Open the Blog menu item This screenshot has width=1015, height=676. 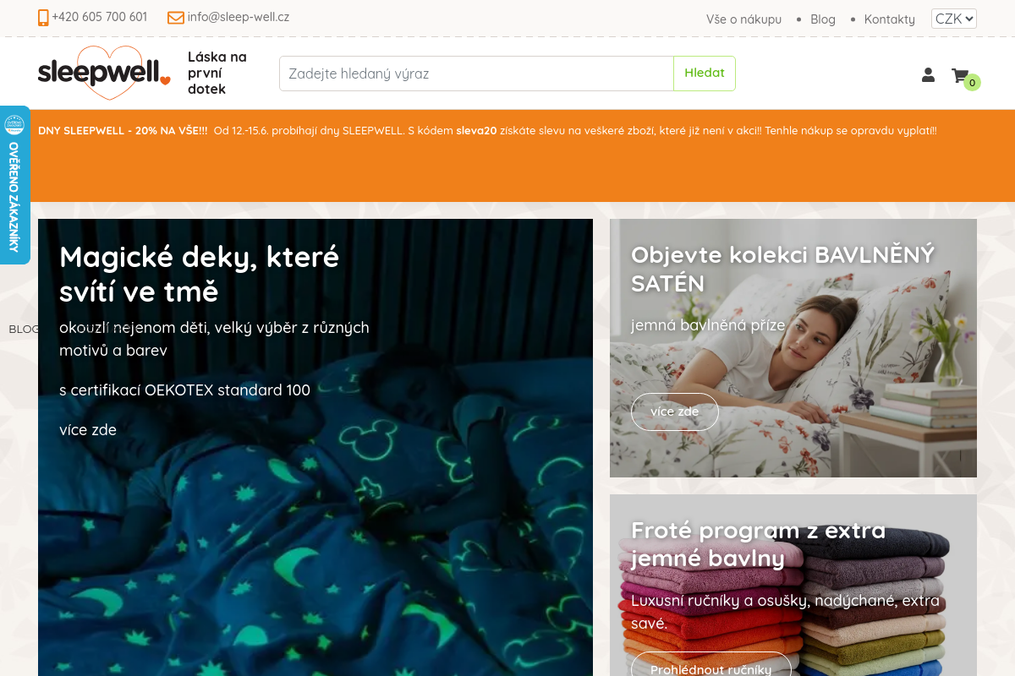tap(822, 19)
